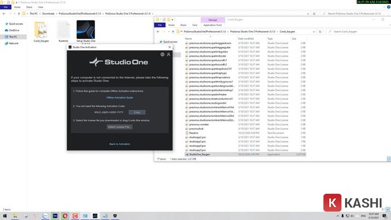Refresh the Crack_Keygen window
Viewport: 391px width, 220px height.
coord(320,32)
